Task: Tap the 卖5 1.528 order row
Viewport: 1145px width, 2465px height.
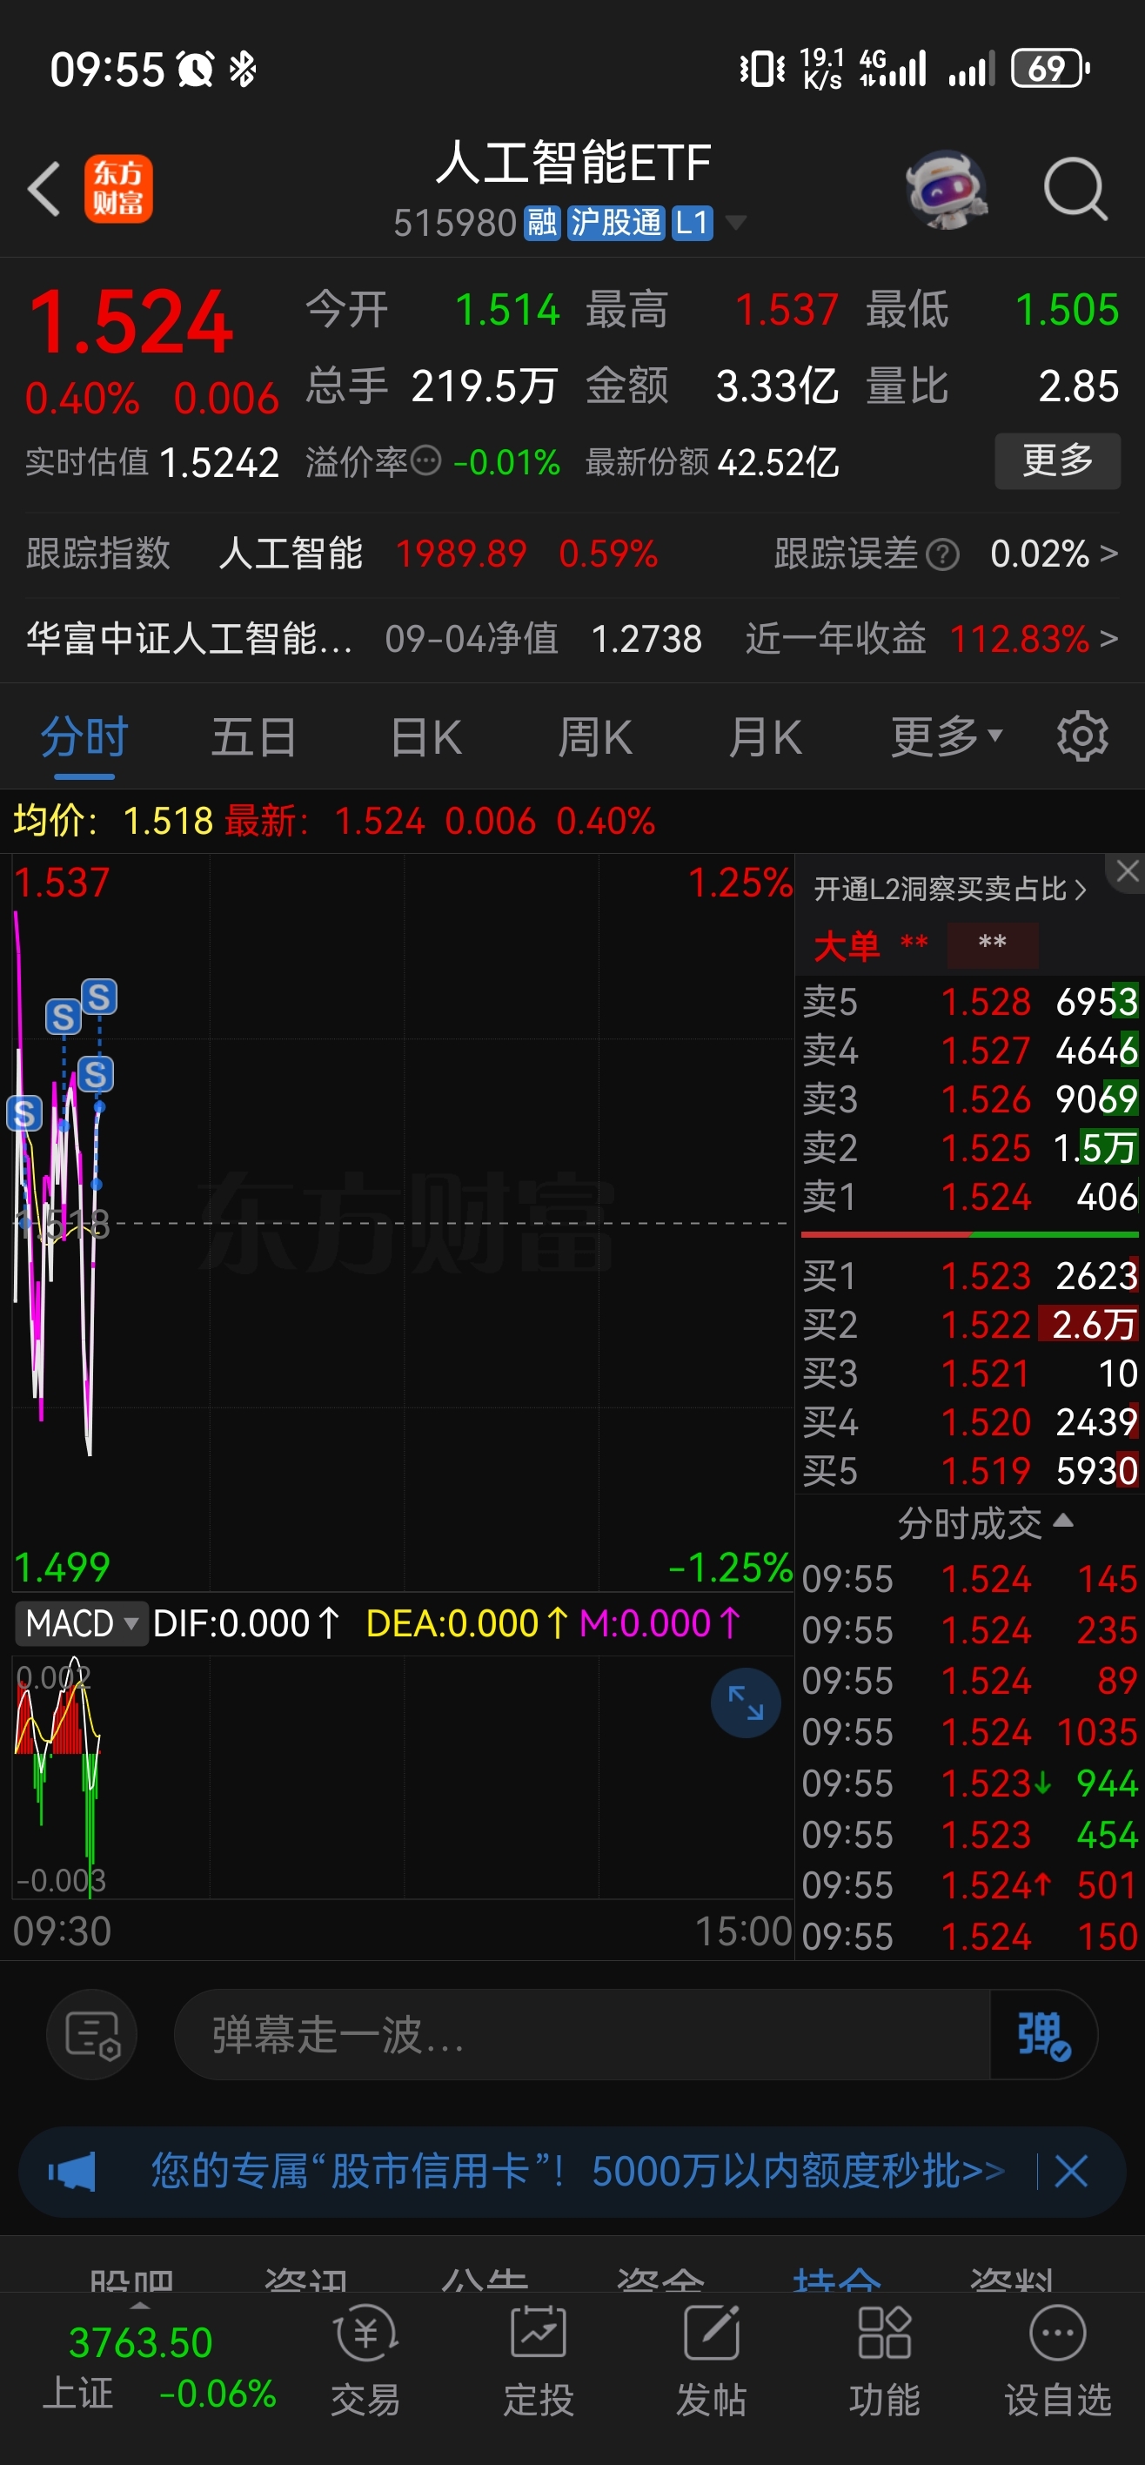Action: (969, 1002)
